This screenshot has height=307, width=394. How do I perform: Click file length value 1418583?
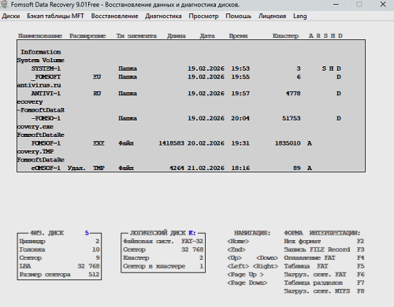pos(171,143)
